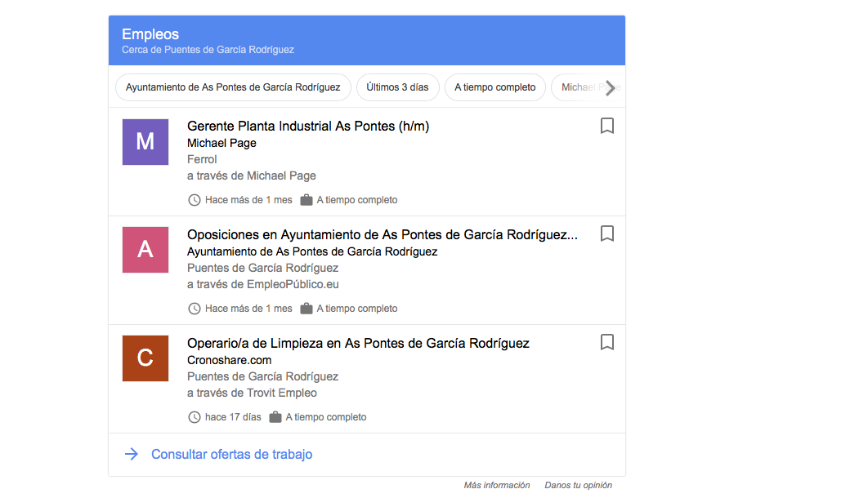Click 'a través de EmpleoPúblico.eu' text
The width and height of the screenshot is (868, 498).
point(263,284)
